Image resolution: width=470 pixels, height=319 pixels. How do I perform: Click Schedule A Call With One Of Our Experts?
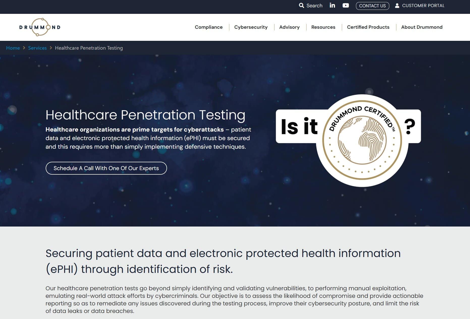point(106,168)
